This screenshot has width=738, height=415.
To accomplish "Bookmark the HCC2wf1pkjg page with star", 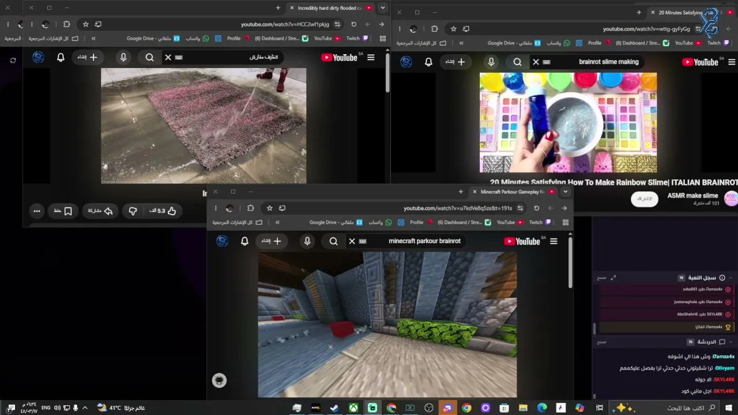I will tap(85, 24).
